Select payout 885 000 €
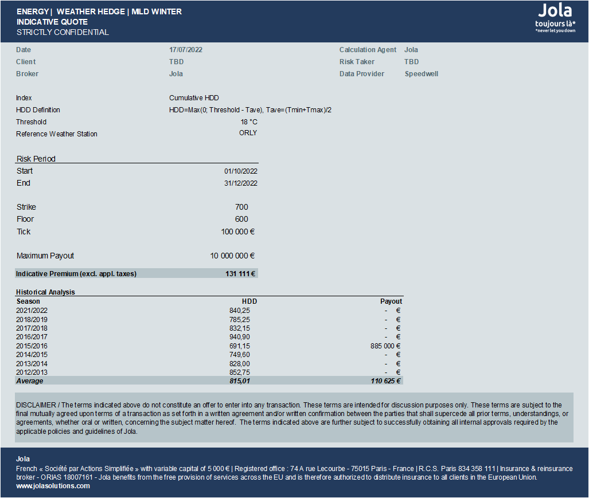Viewport: 589px width, 498px height. click(x=385, y=346)
